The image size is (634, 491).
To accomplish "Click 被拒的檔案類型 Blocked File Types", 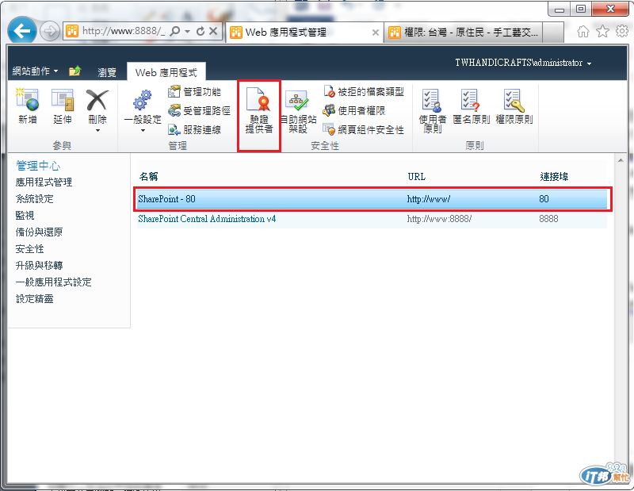I will point(364,92).
